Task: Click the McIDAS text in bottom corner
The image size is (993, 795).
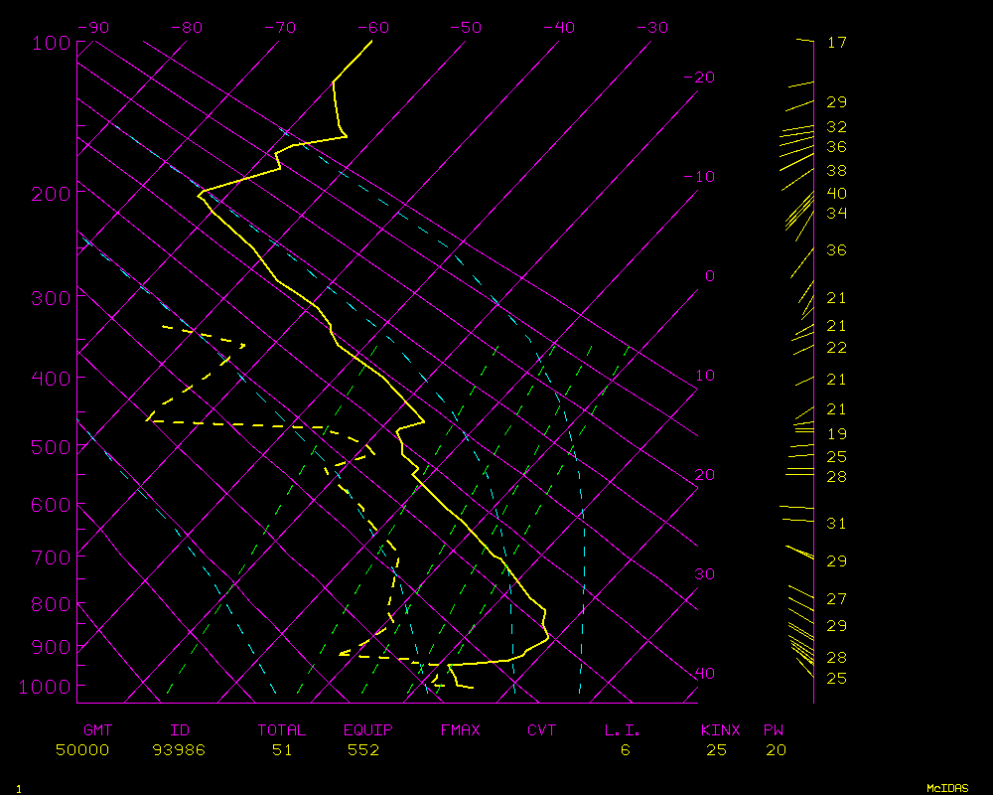Action: 947,788
